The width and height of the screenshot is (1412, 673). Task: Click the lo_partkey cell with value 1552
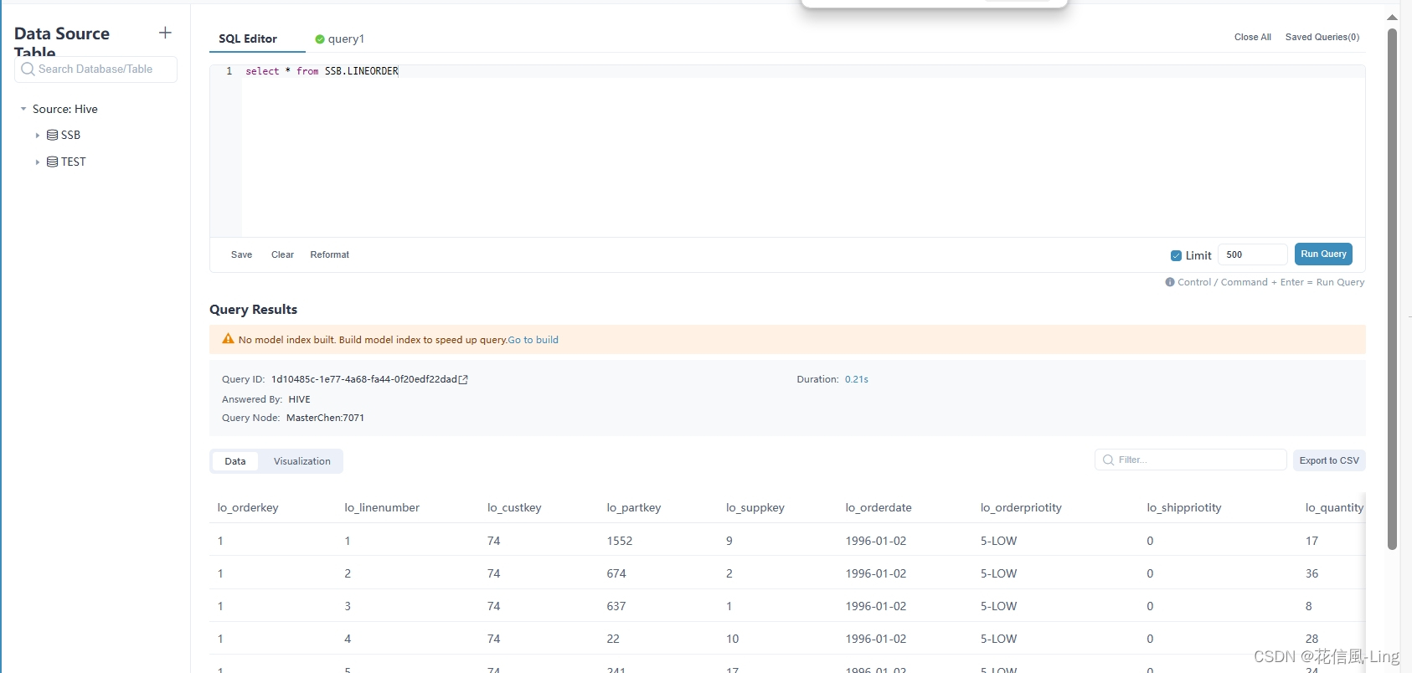point(620,541)
